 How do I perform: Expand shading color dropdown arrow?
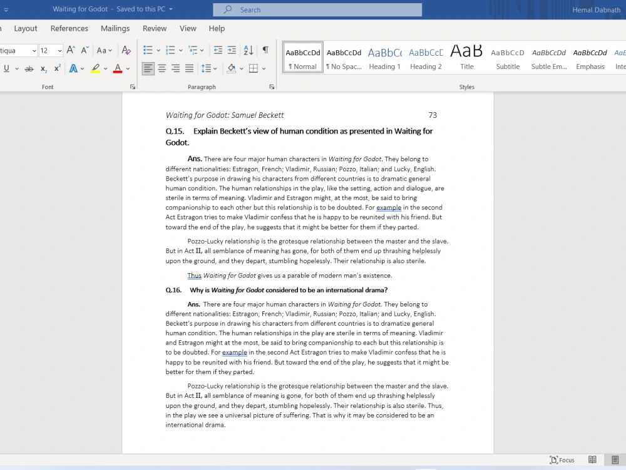click(242, 69)
